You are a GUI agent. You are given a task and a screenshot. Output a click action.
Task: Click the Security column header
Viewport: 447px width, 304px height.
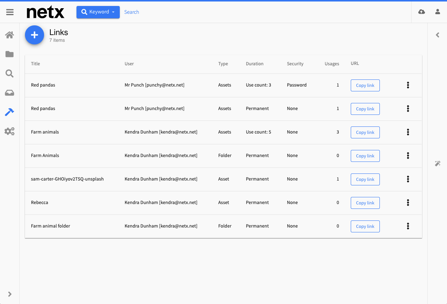click(x=295, y=63)
